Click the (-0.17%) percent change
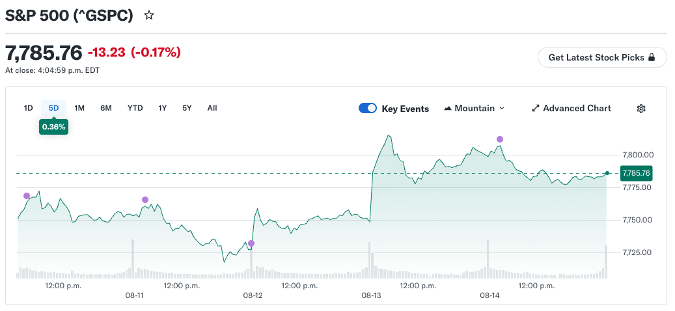 (x=156, y=53)
